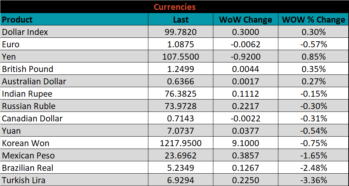Screen dimensions: 349x186
Task: Select the Dollar Index row label
Action: coord(25,32)
